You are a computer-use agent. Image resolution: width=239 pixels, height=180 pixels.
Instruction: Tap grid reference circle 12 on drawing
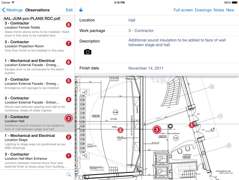click(212, 87)
